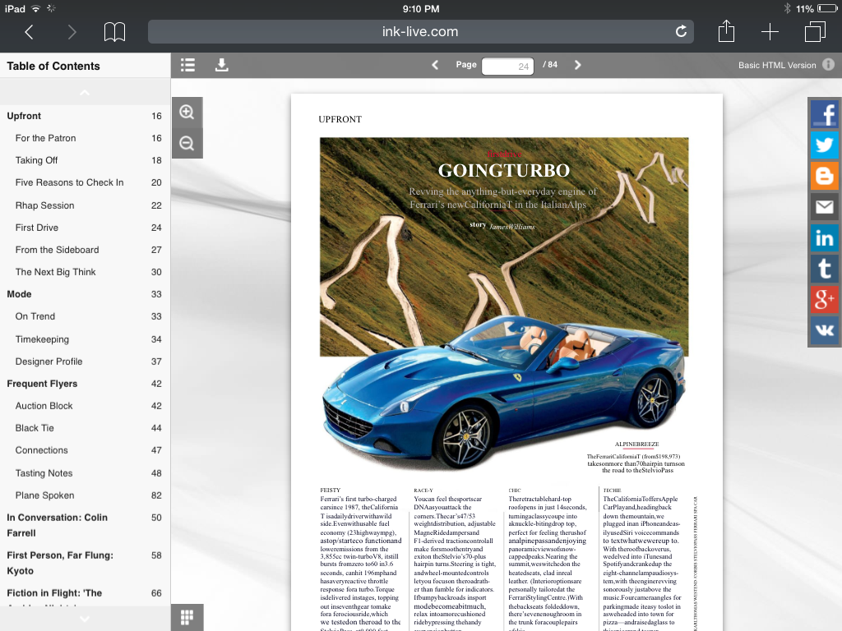842x631 pixels.
Task: Share the magazine on VK
Action: click(x=824, y=331)
